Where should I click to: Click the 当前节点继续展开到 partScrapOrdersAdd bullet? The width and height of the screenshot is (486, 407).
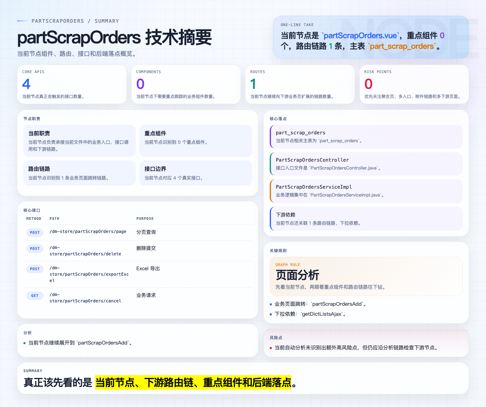pyautogui.click(x=80, y=343)
